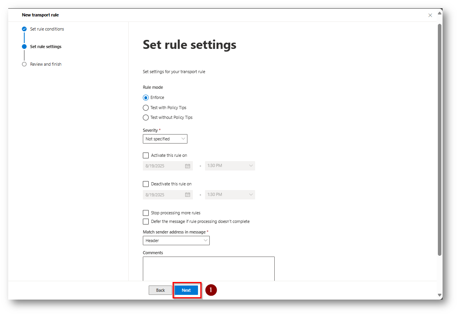The height and width of the screenshot is (316, 459).
Task: Select Test with Policy Tips mode
Action: [146, 108]
